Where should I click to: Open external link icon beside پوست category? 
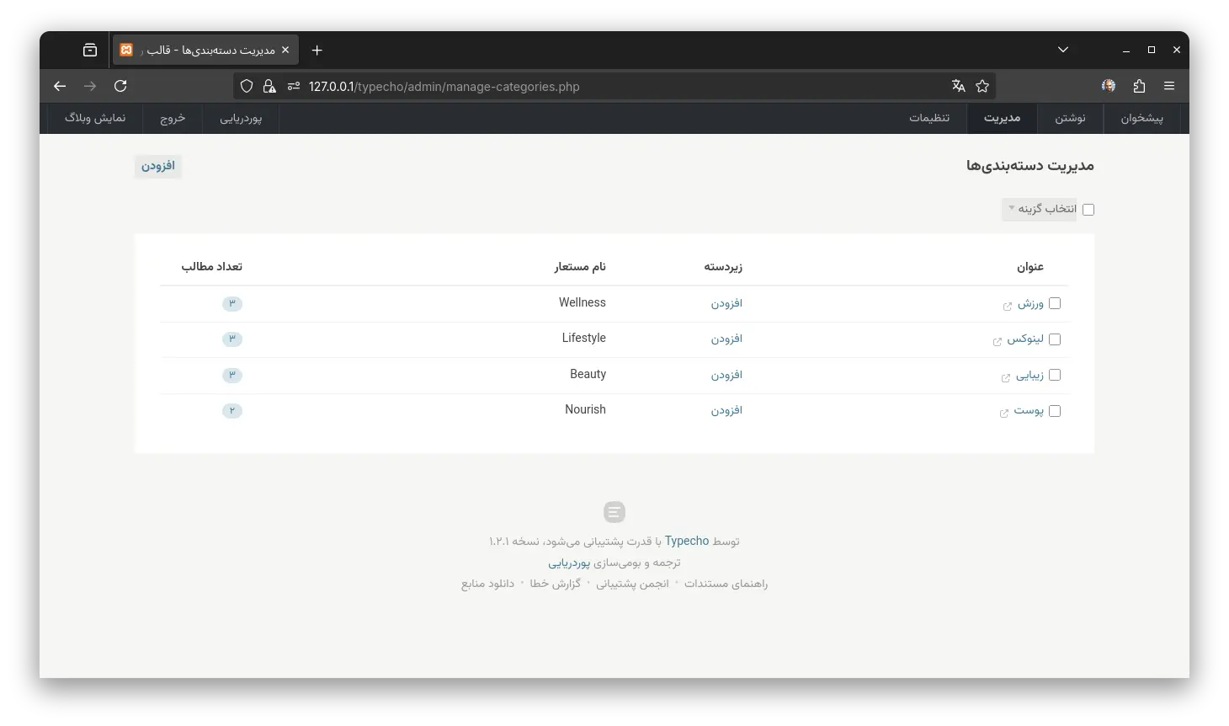click(x=1003, y=413)
